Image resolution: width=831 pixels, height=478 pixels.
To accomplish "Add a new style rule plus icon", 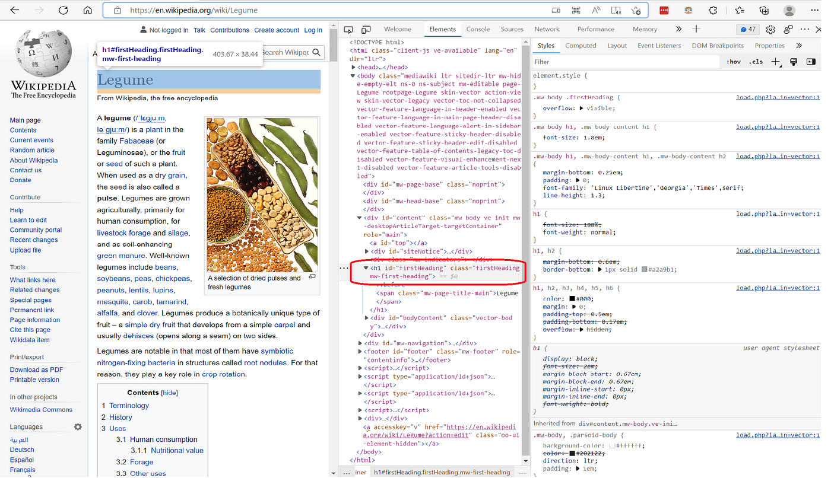I will point(775,62).
